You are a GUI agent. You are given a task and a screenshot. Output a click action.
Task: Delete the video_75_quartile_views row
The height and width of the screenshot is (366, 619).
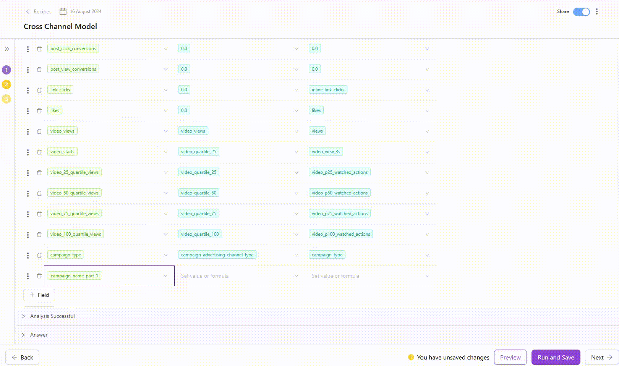39,214
